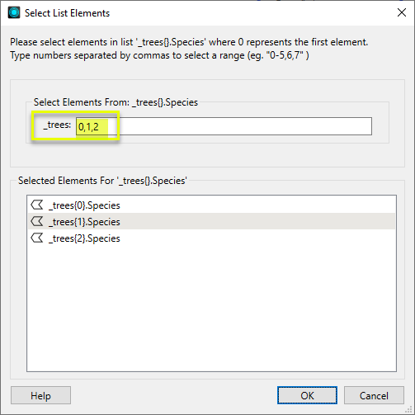
Task: Cancel the list element selection
Action: [x=374, y=395]
